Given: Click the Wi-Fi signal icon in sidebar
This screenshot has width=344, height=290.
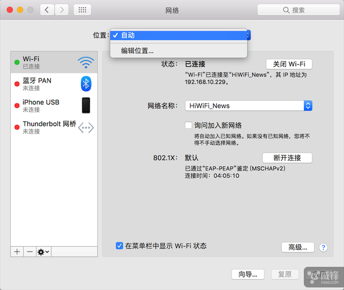Looking at the screenshot, I should tap(85, 62).
